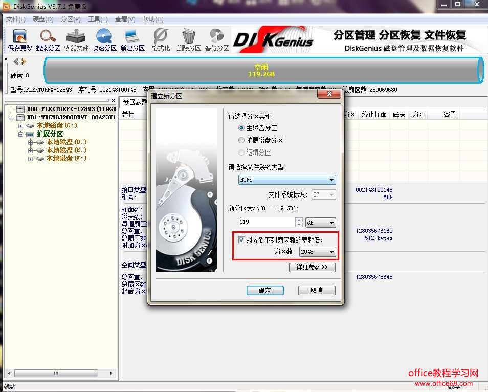
Task: Click the DiskGenius app icon in title bar
Action: [x=6, y=6]
